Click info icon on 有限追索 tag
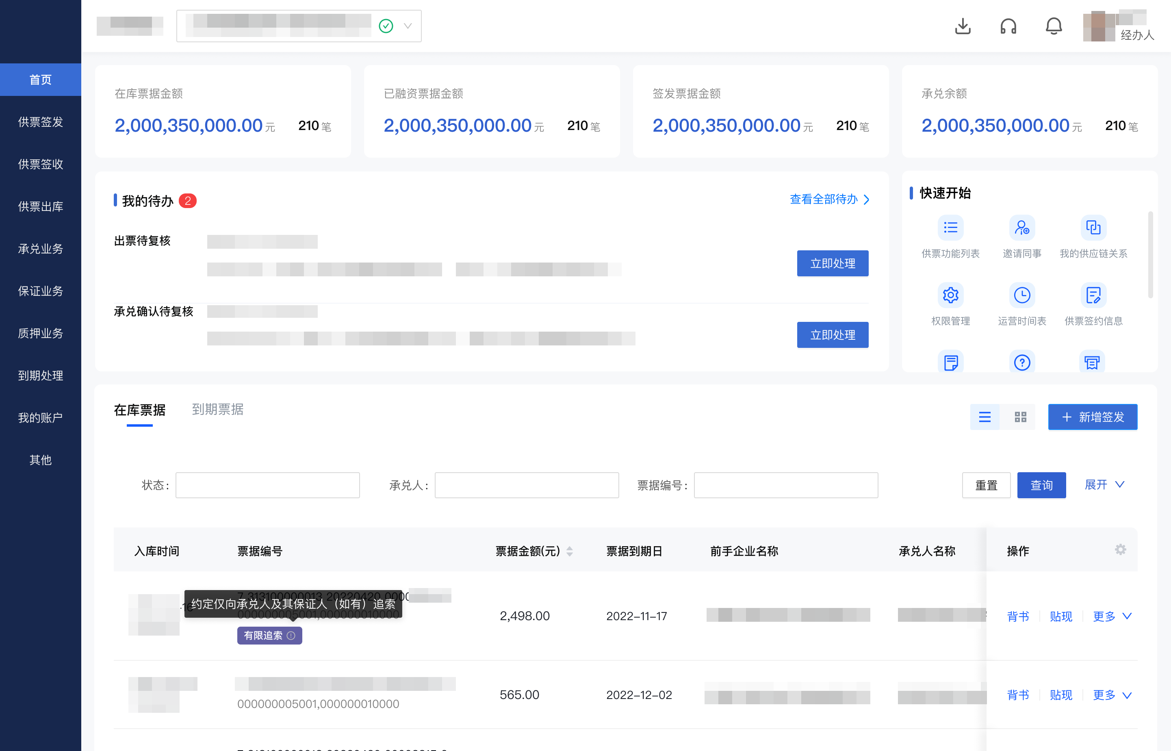Screen dimensions: 1171x751 point(291,636)
